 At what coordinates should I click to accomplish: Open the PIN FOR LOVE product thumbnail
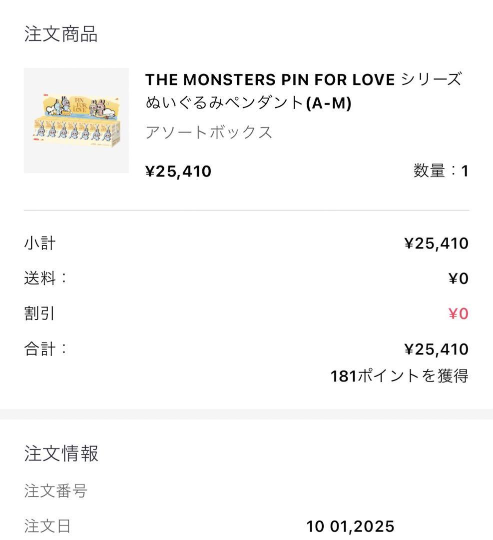tap(76, 120)
